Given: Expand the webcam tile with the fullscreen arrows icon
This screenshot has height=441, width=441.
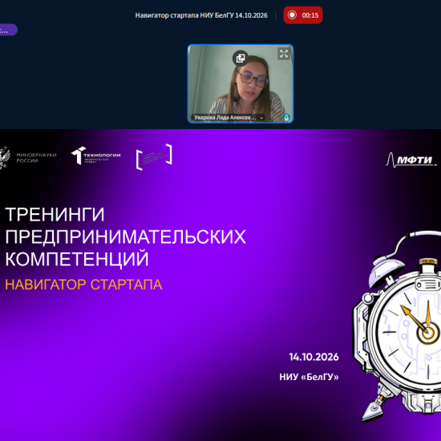Looking at the screenshot, I should [x=284, y=54].
